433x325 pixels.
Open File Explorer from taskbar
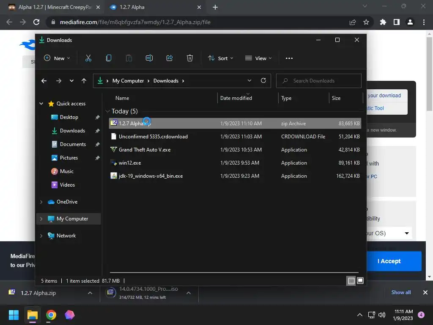[x=32, y=315]
